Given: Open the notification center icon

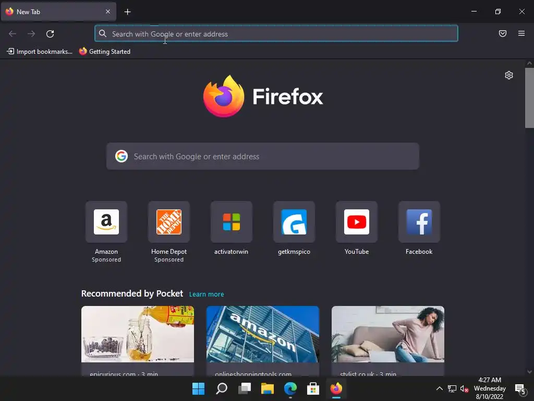Looking at the screenshot, I should [520, 388].
